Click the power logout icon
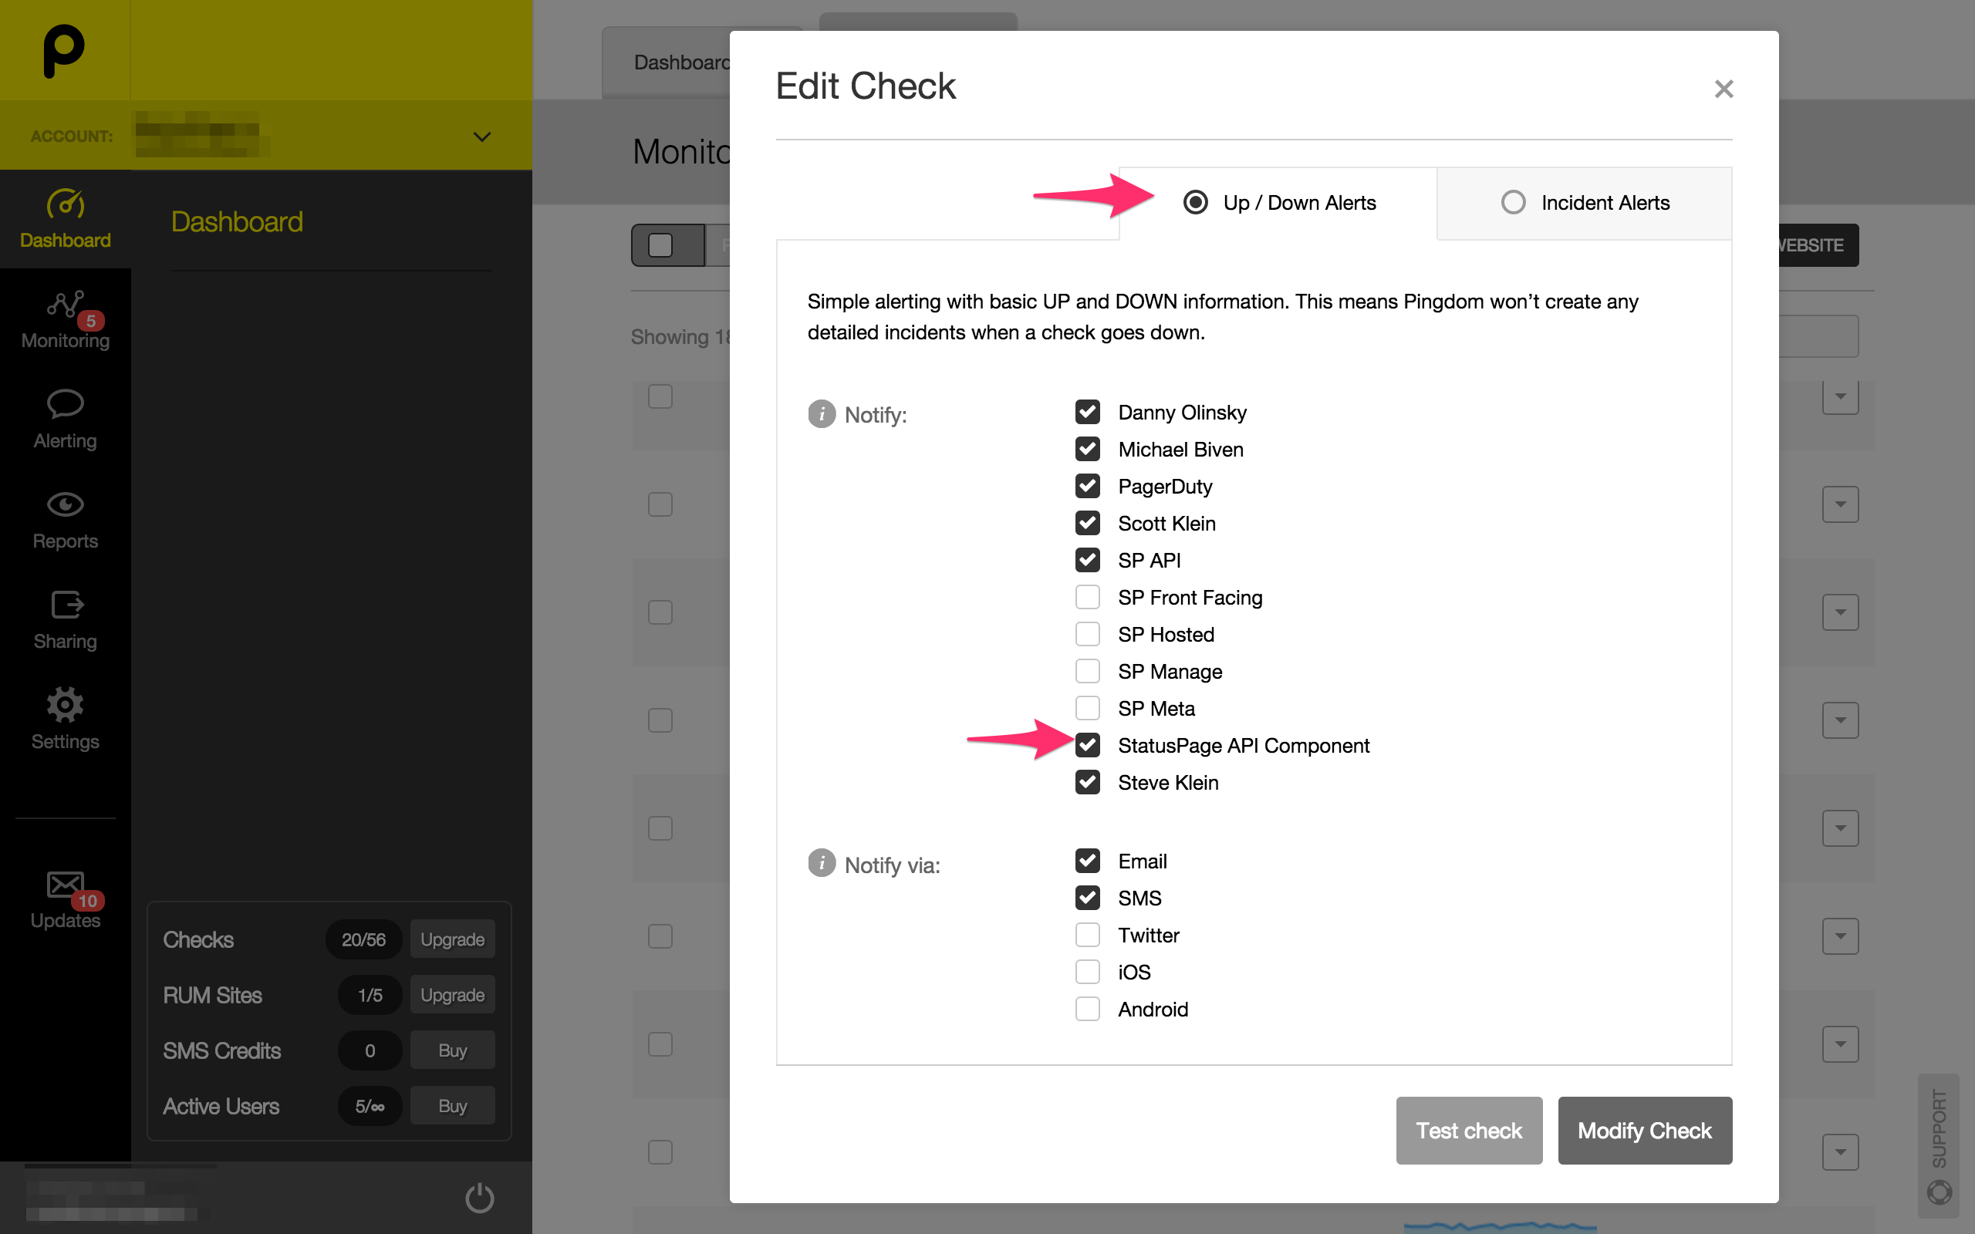1975x1234 pixels. pos(479,1197)
